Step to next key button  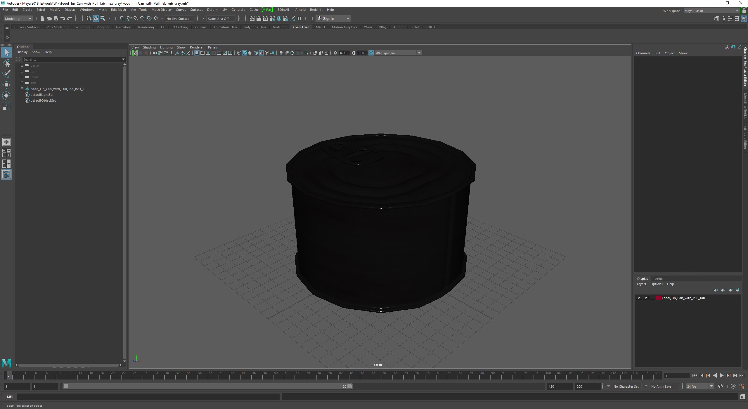click(x=728, y=376)
